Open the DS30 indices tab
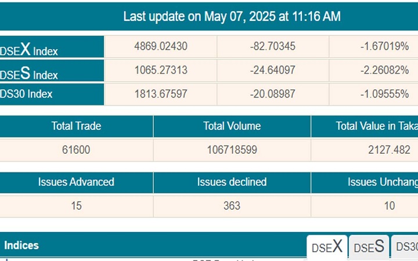Viewport: 418px width, 261px height. [406, 246]
